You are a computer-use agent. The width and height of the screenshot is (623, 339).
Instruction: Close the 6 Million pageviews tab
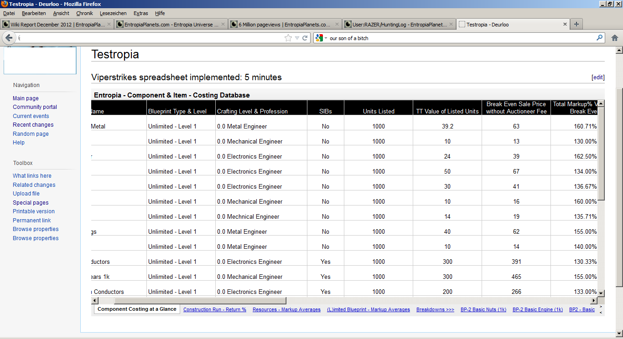[337, 25]
